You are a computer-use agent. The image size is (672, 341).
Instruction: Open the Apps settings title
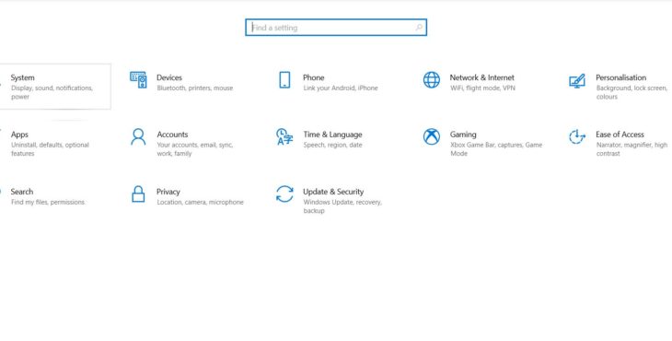point(19,135)
